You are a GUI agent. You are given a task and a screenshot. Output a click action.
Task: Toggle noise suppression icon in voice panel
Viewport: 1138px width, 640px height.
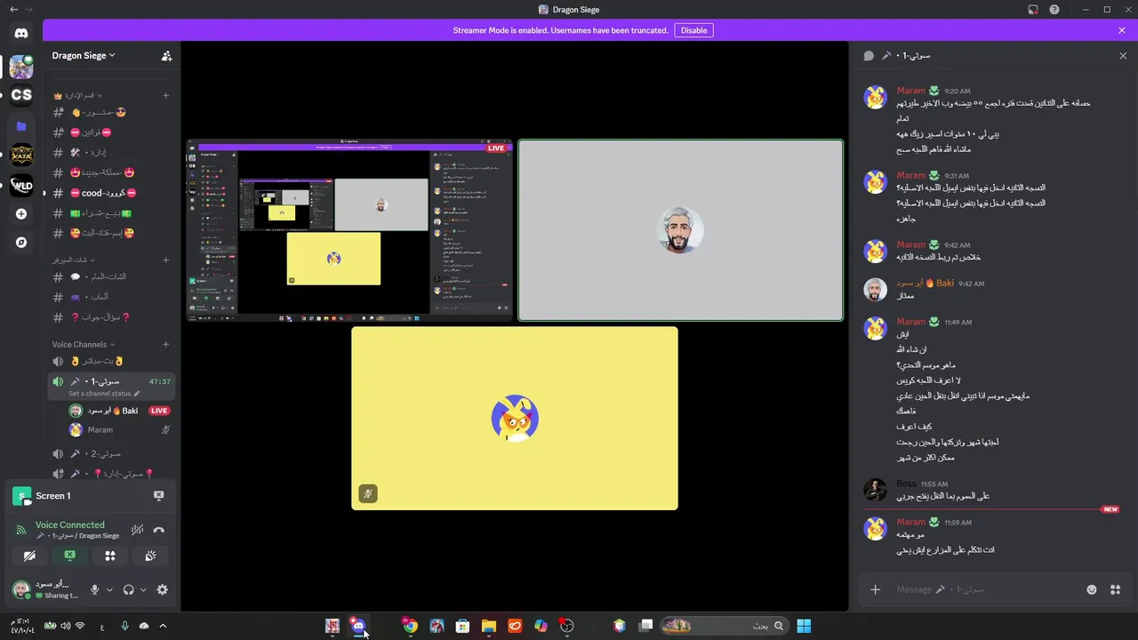[137, 530]
